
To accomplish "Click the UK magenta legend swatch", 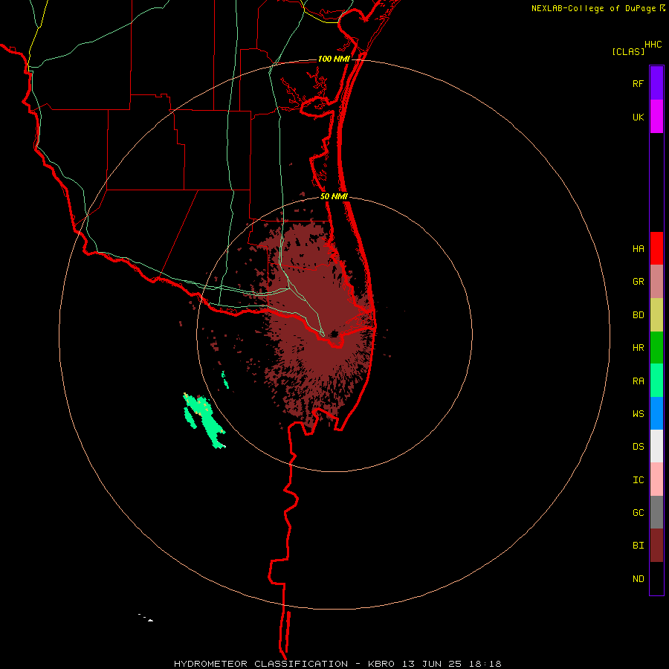I will click(656, 117).
